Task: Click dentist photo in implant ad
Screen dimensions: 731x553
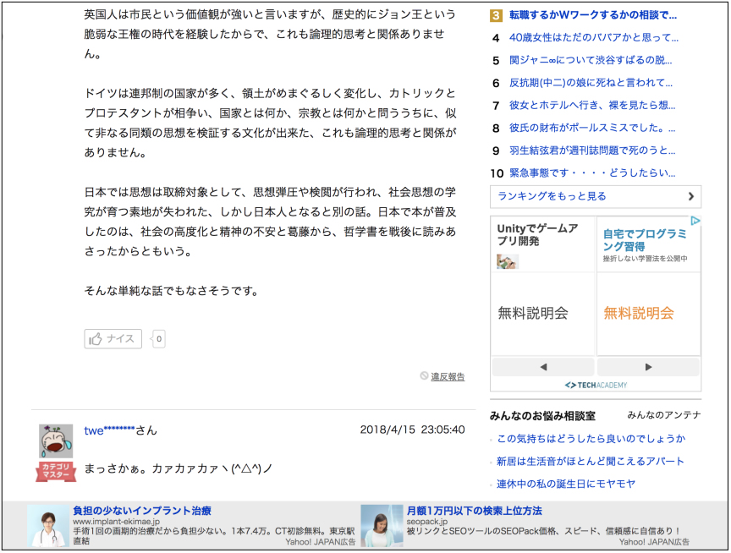Action: (x=48, y=525)
